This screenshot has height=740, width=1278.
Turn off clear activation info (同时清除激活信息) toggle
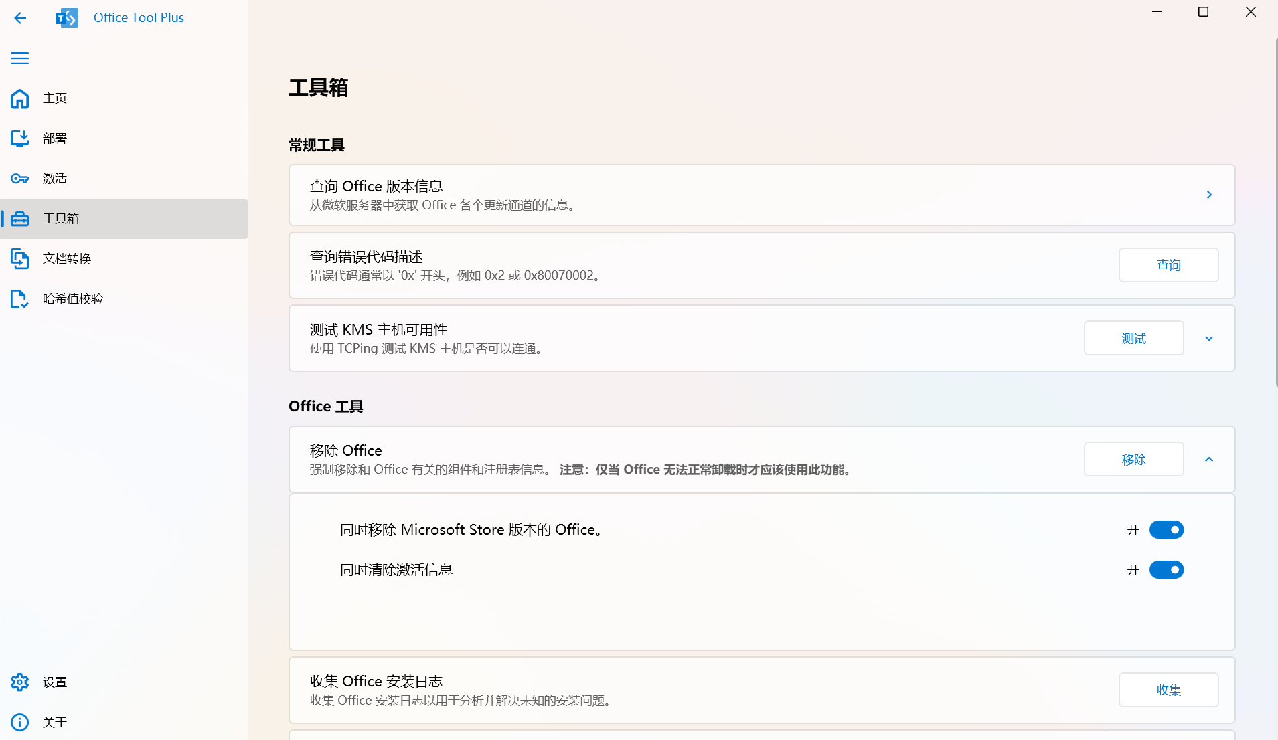(x=1166, y=570)
